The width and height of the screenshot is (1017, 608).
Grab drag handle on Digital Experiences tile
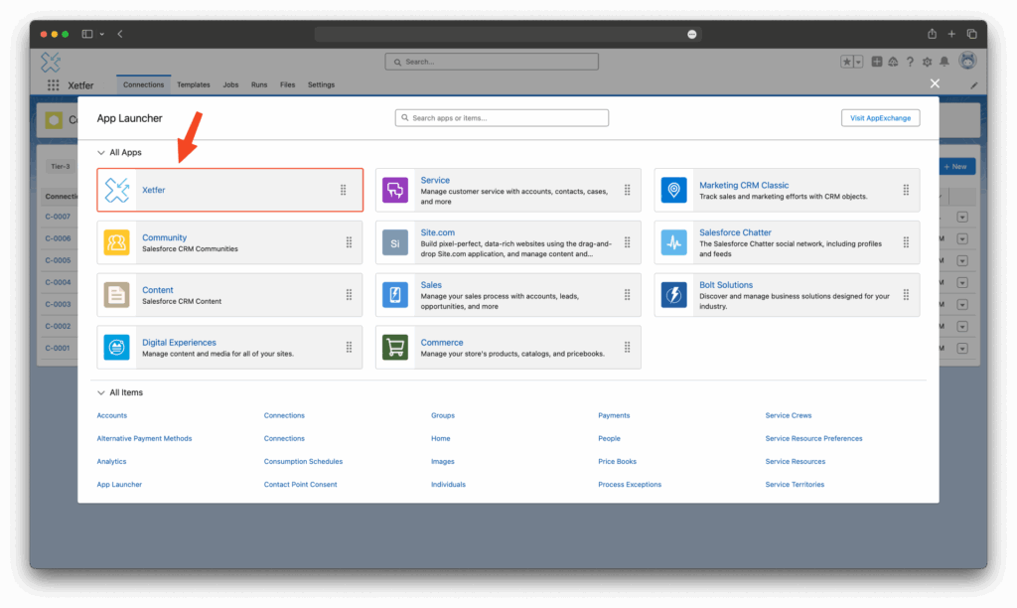[349, 347]
